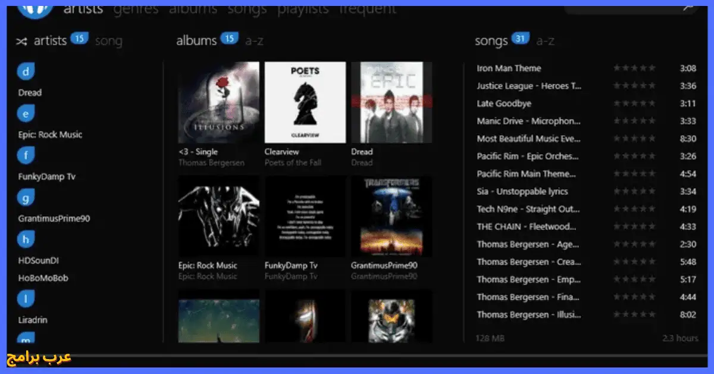Viewport: 714px width, 374px height.
Task: Rate Sia - Unstoppable lyrics with stars
Action: tap(634, 191)
